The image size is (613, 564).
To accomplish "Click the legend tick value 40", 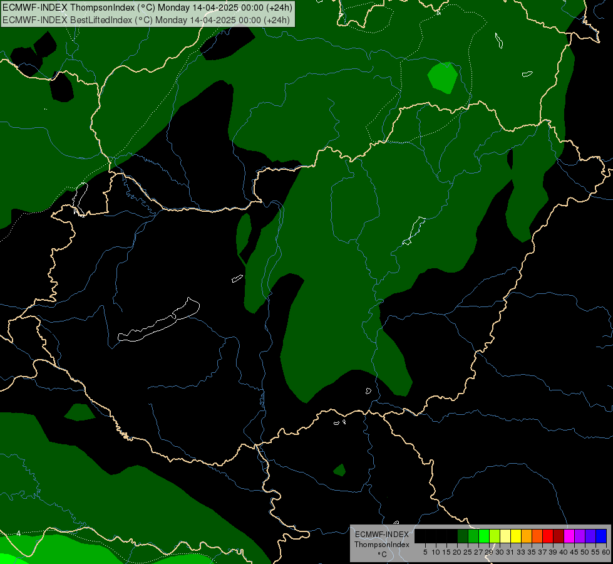I will tap(564, 552).
